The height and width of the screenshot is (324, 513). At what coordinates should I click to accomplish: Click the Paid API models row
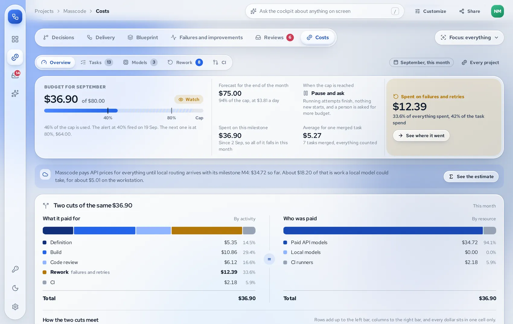tap(390, 242)
